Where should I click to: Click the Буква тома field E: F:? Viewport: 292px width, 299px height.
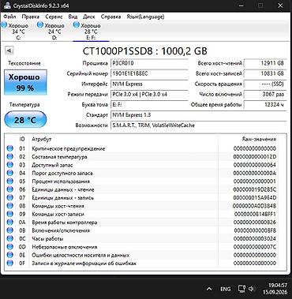pyautogui.click(x=149, y=105)
